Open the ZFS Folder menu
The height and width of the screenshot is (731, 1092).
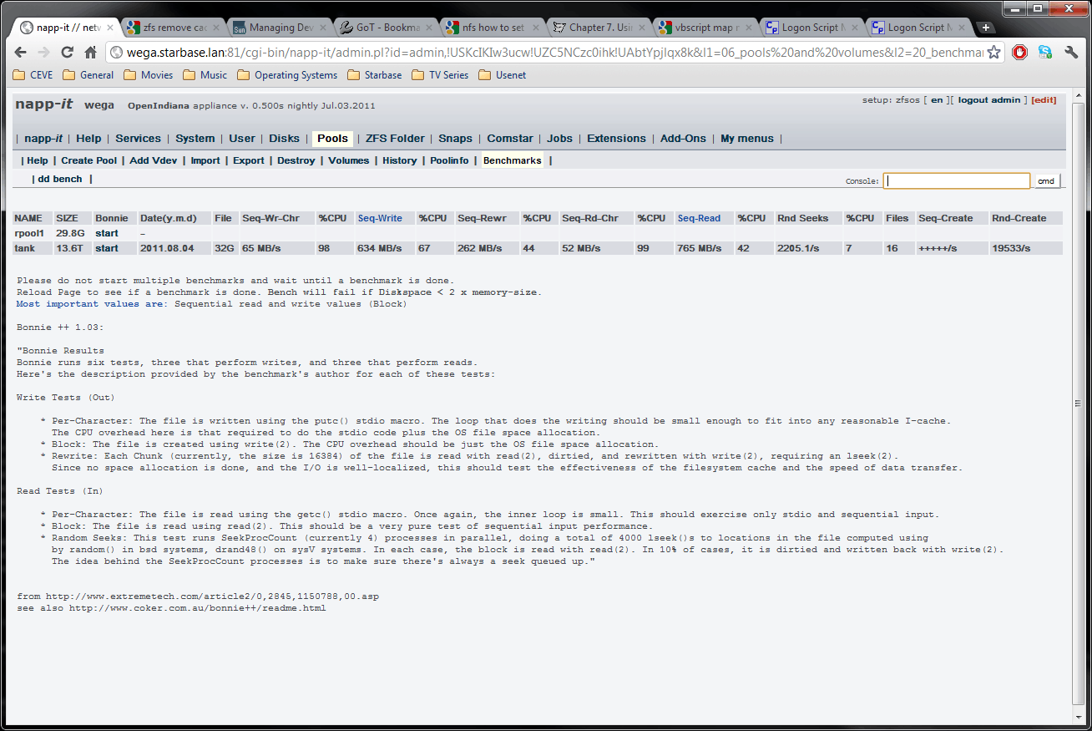pyautogui.click(x=395, y=139)
